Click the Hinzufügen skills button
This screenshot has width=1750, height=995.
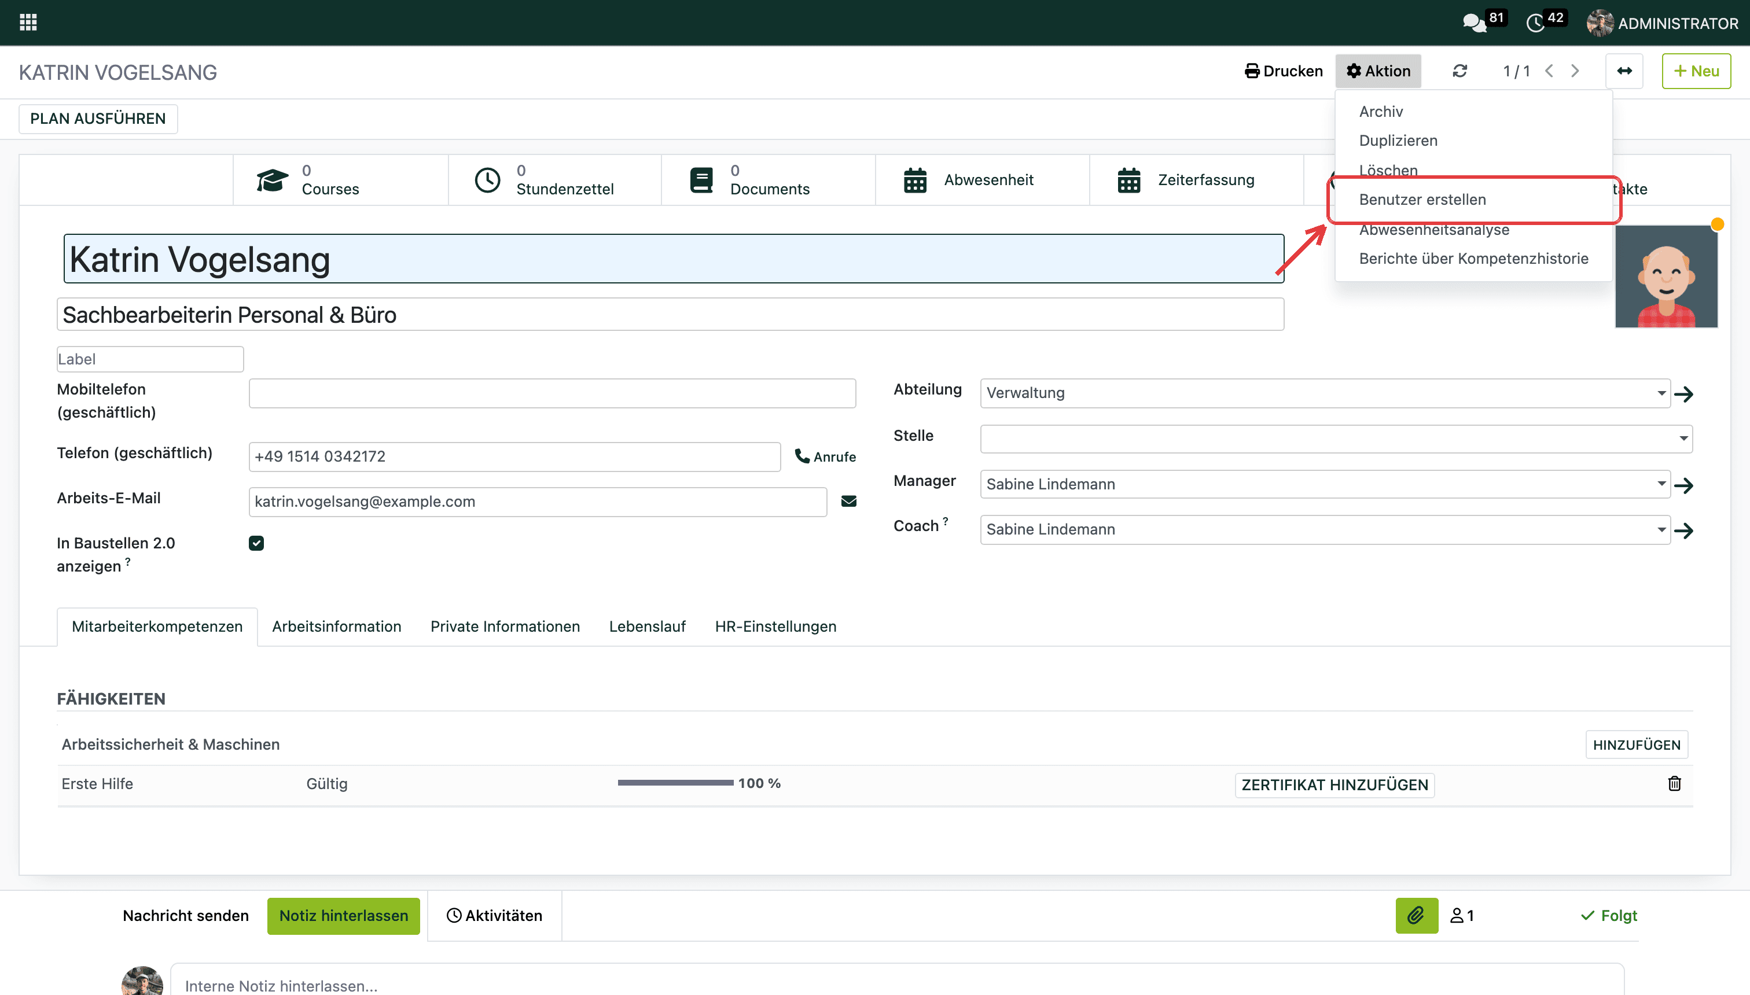pos(1637,745)
